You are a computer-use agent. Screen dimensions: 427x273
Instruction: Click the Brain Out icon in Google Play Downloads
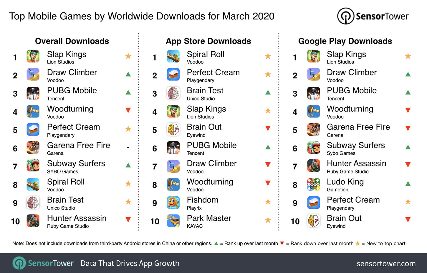[314, 221]
